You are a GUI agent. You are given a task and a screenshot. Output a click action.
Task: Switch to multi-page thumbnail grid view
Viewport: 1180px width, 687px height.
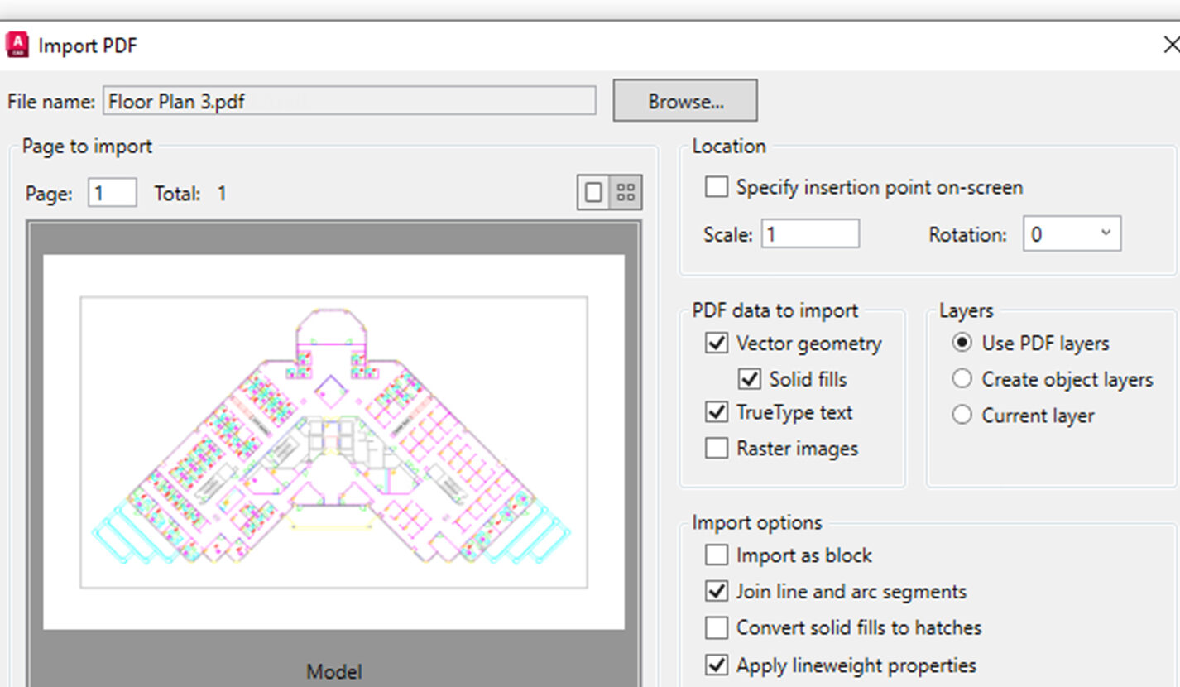point(626,193)
